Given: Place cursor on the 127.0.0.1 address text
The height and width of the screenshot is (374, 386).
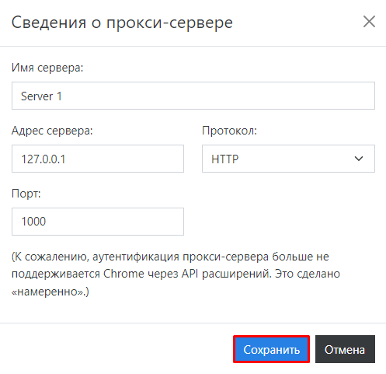Looking at the screenshot, I should click(x=43, y=159).
